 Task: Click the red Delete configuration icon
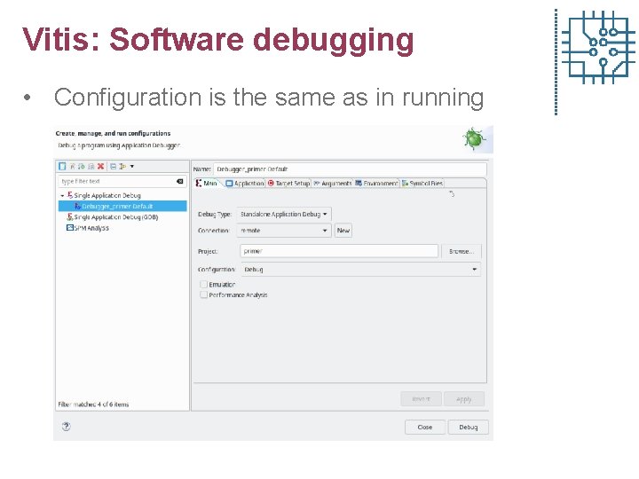point(100,166)
